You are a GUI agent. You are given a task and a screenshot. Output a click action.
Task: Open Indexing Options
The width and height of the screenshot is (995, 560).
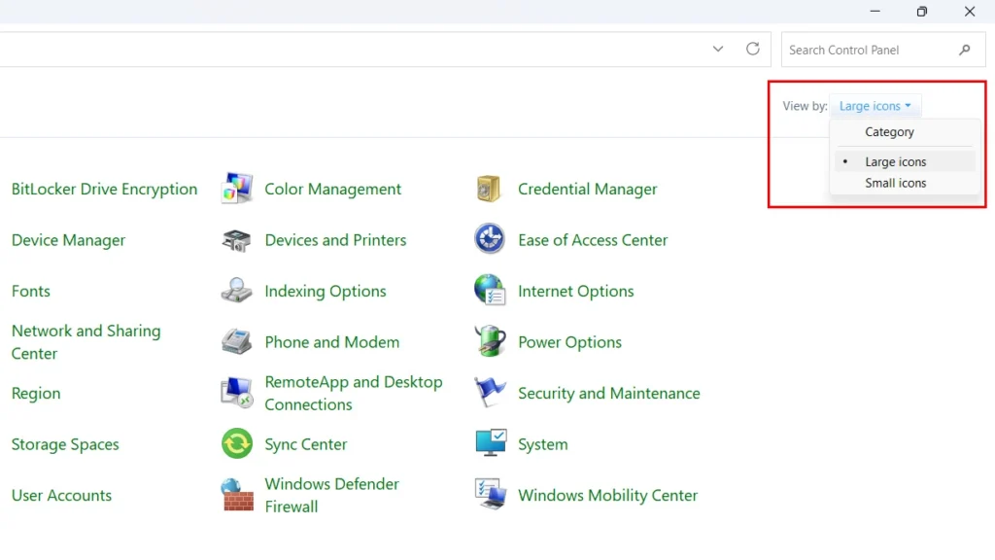pos(325,291)
